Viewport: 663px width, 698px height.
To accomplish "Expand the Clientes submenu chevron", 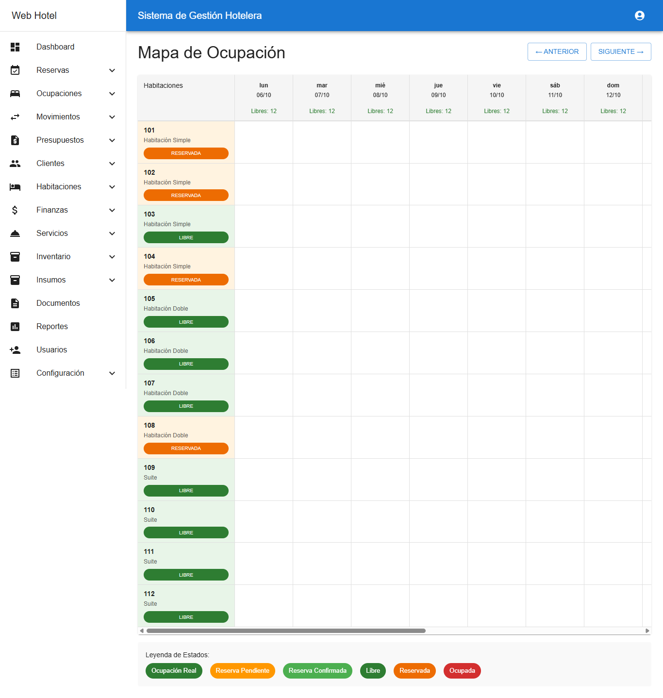I will coord(112,164).
